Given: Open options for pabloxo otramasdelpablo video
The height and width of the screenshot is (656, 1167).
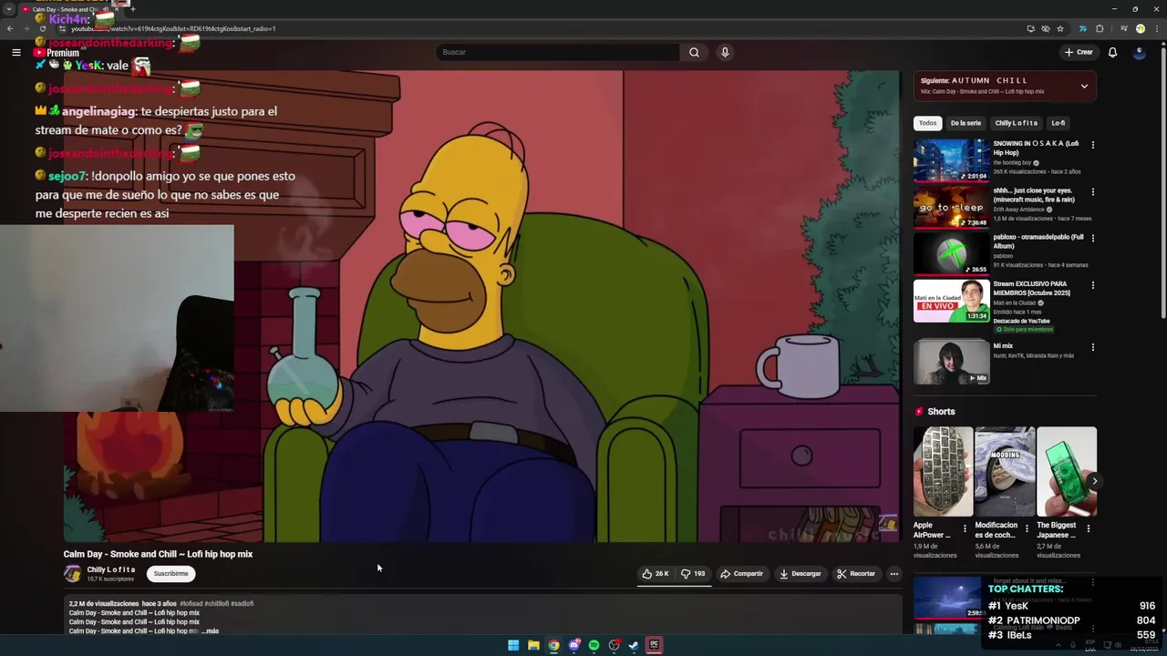Looking at the screenshot, I should click(1092, 239).
